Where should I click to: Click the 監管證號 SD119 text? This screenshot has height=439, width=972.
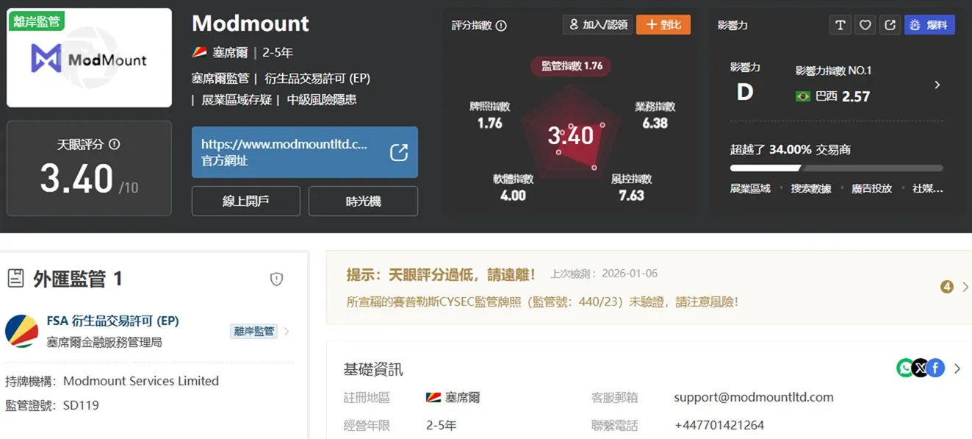click(52, 405)
